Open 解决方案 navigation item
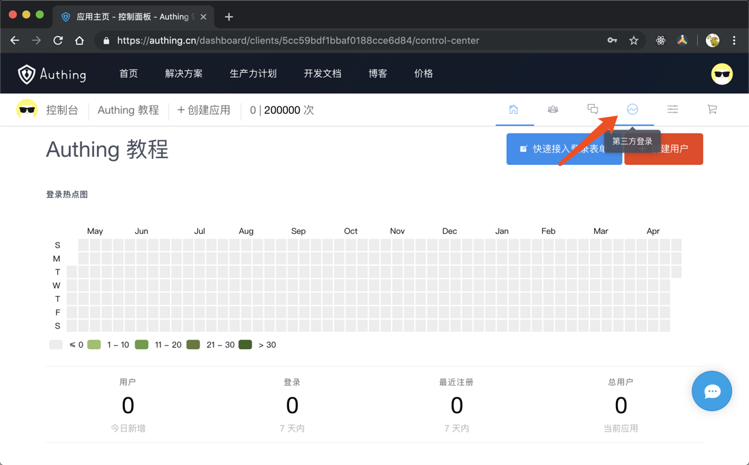Viewport: 749px width, 465px height. pos(184,74)
